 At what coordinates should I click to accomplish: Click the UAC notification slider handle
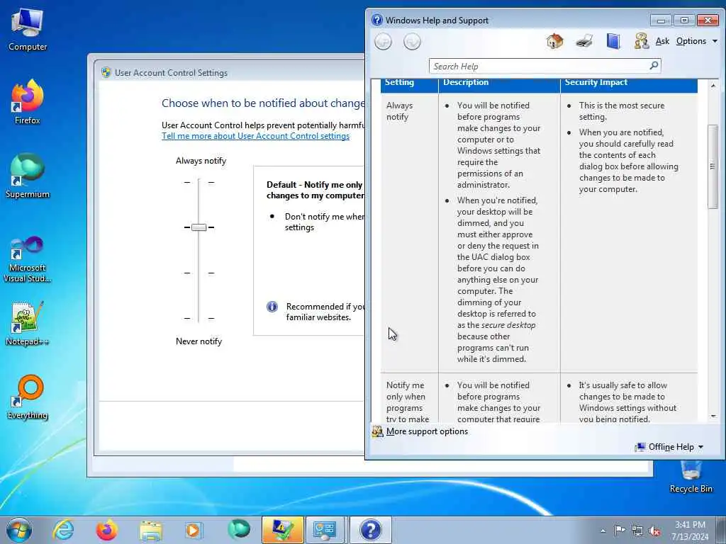click(x=199, y=227)
